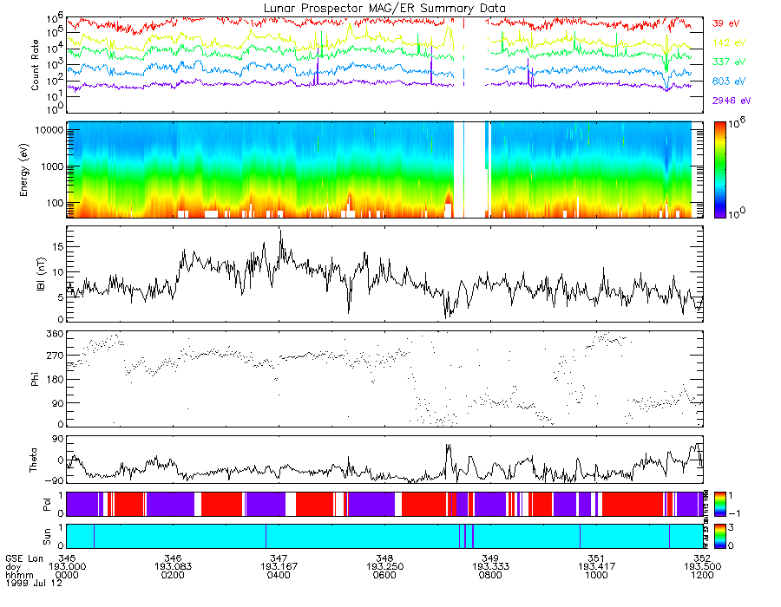Click the '10' tick on |B| axis
The width and height of the screenshot is (781, 607).
pyautogui.click(x=58, y=272)
